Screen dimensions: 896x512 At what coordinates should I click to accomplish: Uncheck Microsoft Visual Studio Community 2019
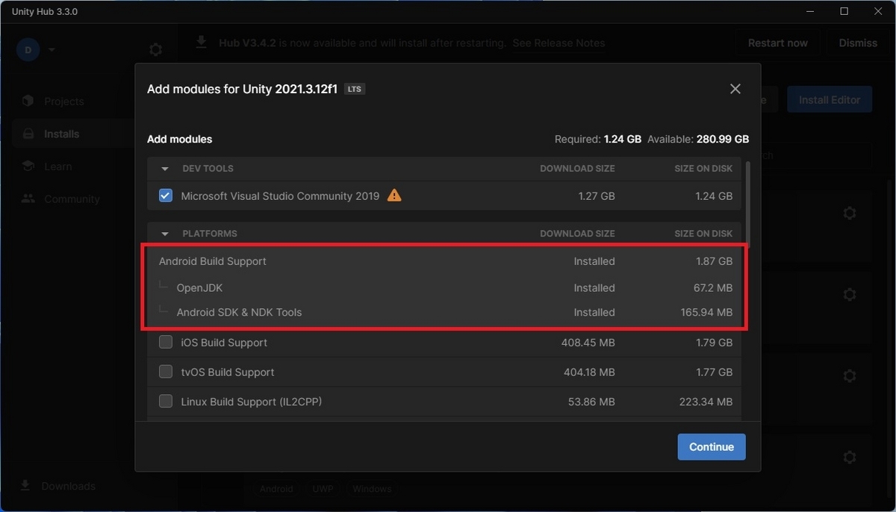[166, 196]
